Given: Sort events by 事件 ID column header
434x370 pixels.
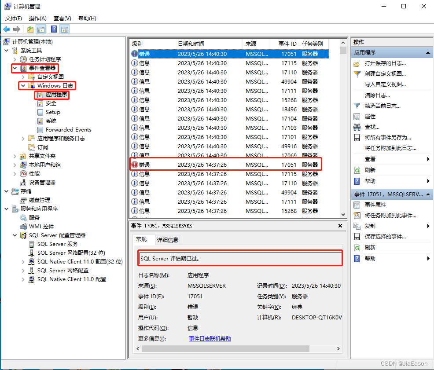Looking at the screenshot, I should point(285,44).
